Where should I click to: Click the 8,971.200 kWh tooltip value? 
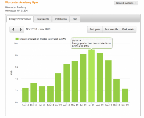80,46
